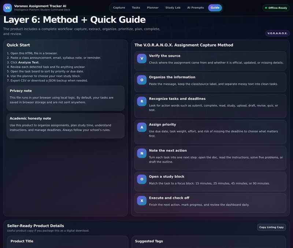Image resolution: width=293 pixels, height=248 pixels.
Task: Click the Seller-Ready Product Details heading
Action: [x=36, y=226]
